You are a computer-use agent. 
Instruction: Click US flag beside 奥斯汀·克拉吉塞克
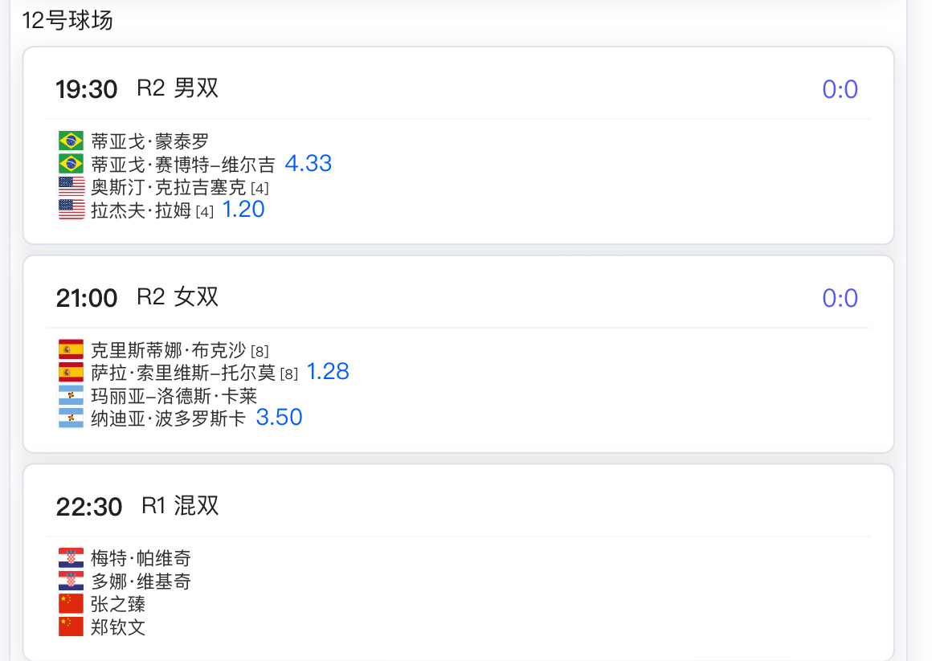coord(71,186)
